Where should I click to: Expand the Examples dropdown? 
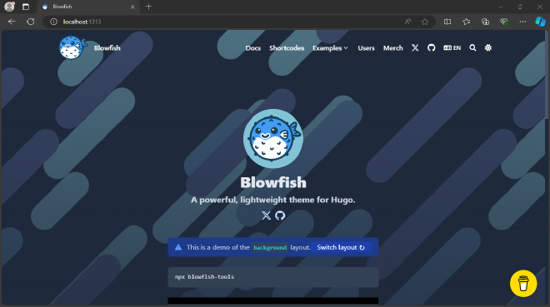click(330, 48)
